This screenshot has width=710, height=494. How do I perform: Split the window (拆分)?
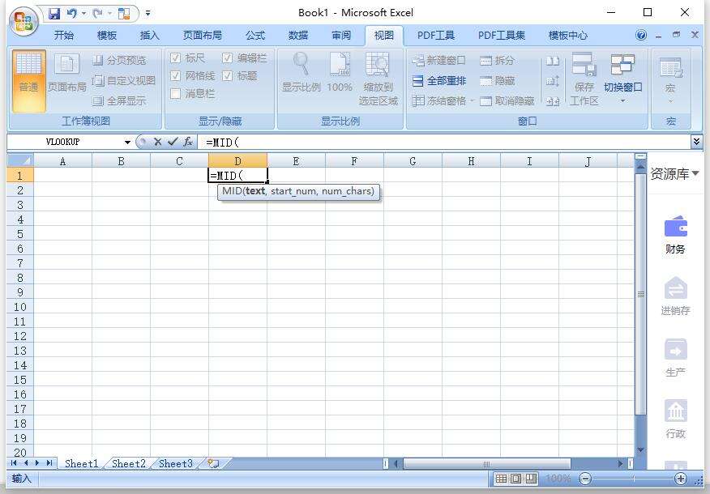point(497,60)
